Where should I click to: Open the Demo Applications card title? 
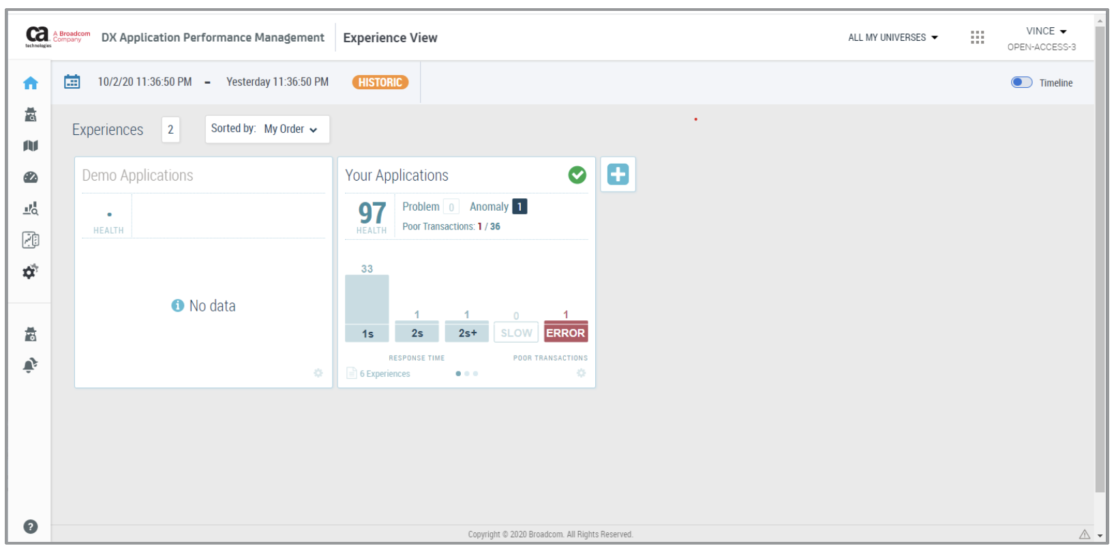(138, 176)
